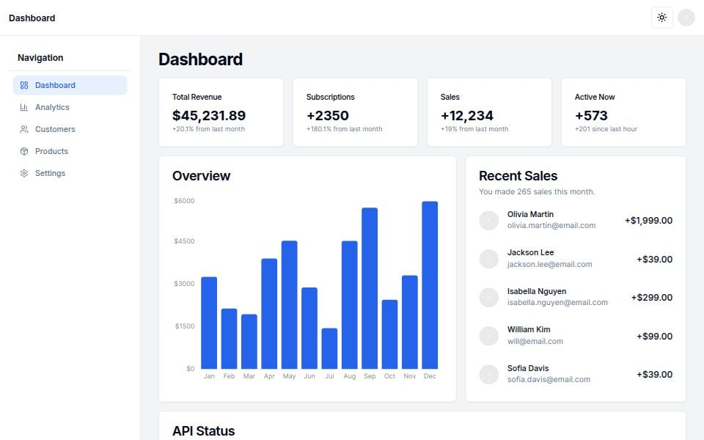Screen dimensions: 704x440
Task: Select the Dashboard grid icon in sidebar
Action: 23,85
